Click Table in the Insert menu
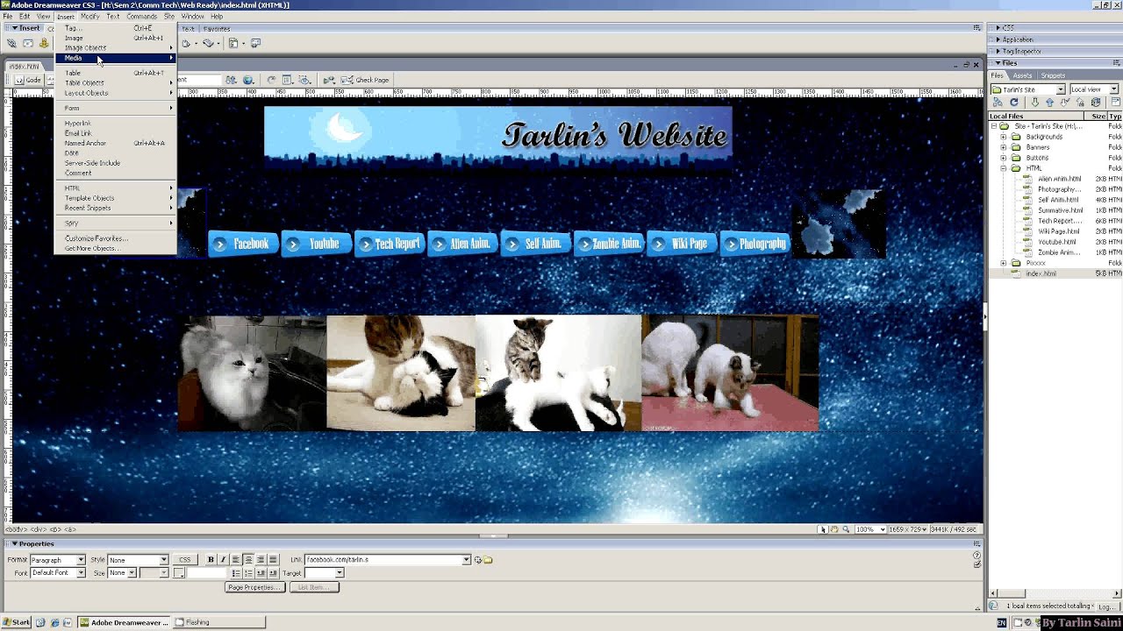Image resolution: width=1123 pixels, height=631 pixels. click(x=115, y=73)
